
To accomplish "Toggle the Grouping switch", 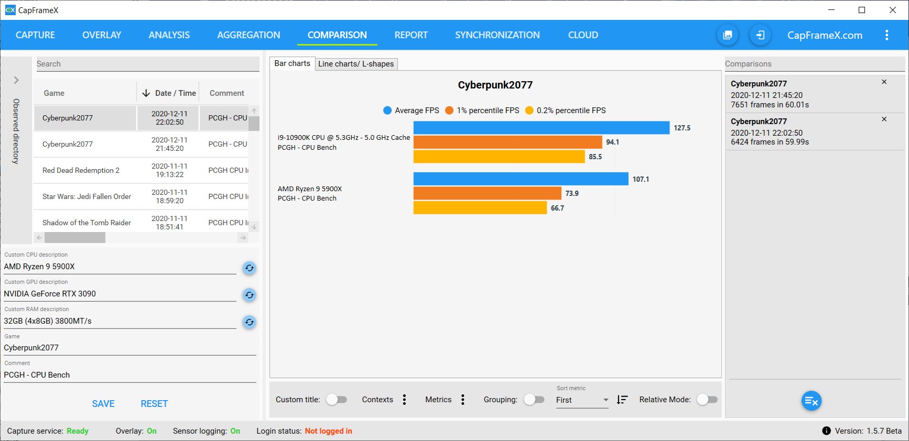I will click(x=534, y=400).
